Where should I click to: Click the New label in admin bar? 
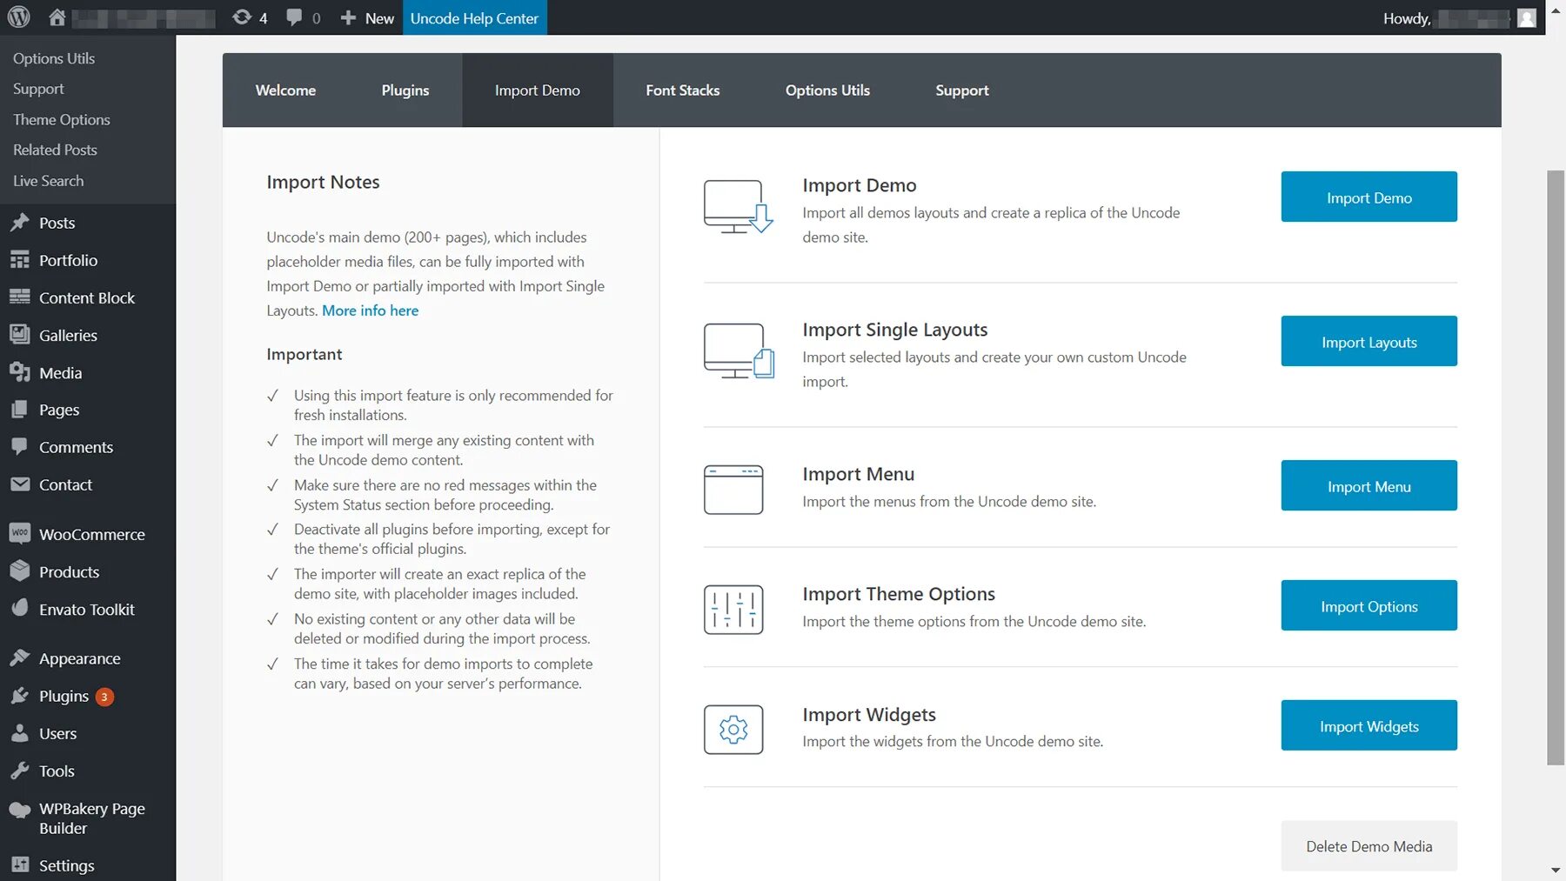(379, 18)
